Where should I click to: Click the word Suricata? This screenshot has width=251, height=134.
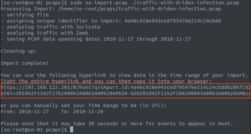[x=88, y=27]
